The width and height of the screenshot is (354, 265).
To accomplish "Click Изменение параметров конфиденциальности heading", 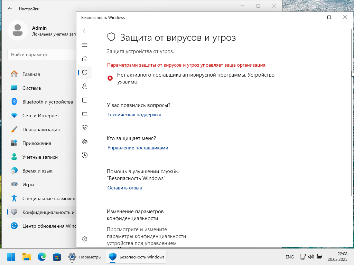I will (135, 215).
